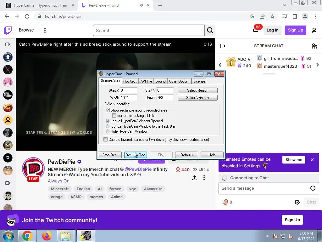Click the Browse link
Viewport: 322px width, 242px height.
click(26, 30)
